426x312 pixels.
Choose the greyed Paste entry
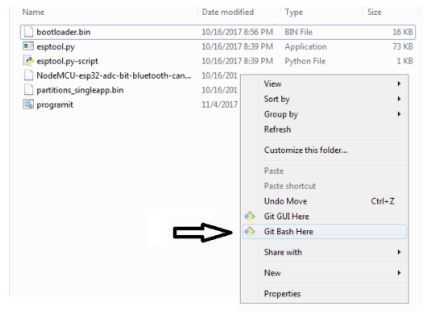324,170
